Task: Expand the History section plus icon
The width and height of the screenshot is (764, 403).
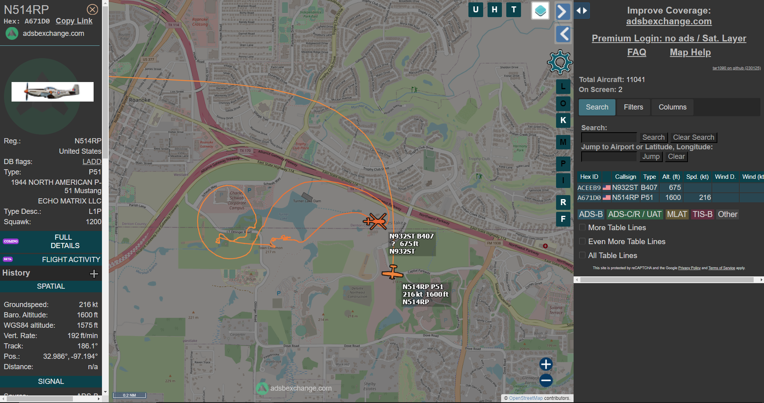Action: 94,274
